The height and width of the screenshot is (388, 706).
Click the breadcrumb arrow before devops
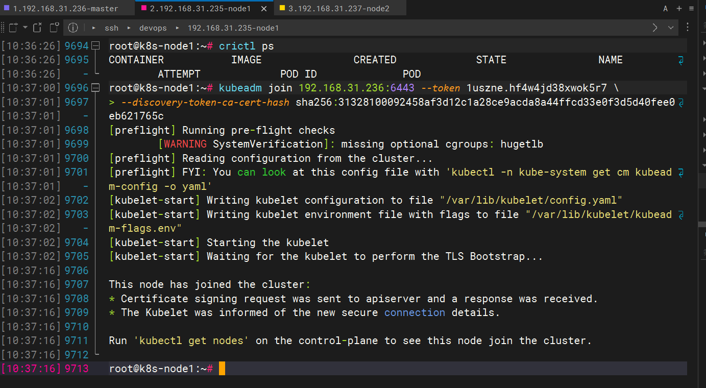pos(129,28)
